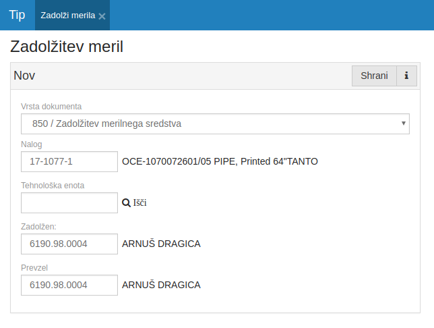Open the Tip menu
The height and width of the screenshot is (328, 434).
17,15
